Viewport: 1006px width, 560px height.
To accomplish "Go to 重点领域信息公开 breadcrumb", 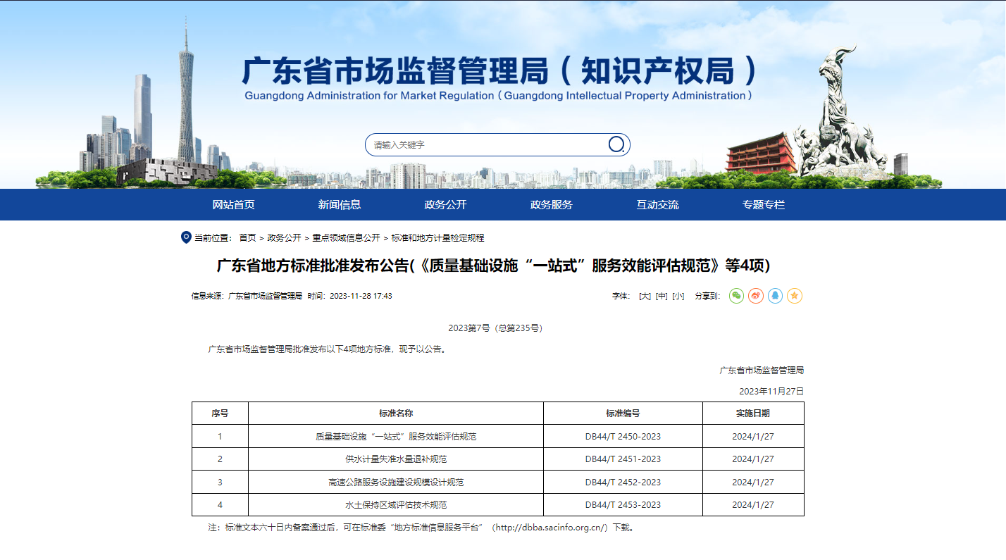I will (x=346, y=238).
